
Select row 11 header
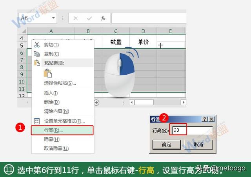coord(22,89)
